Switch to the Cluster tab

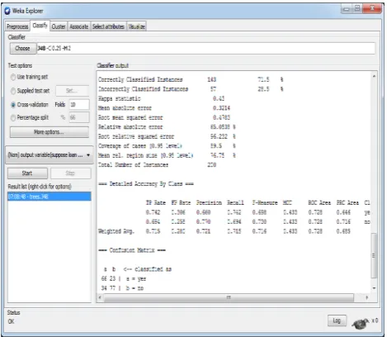point(59,26)
